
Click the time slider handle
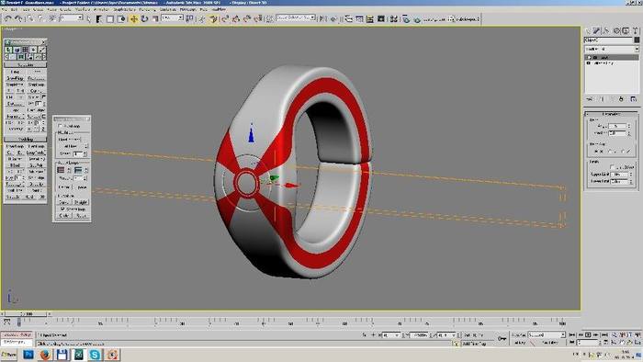pos(25,314)
